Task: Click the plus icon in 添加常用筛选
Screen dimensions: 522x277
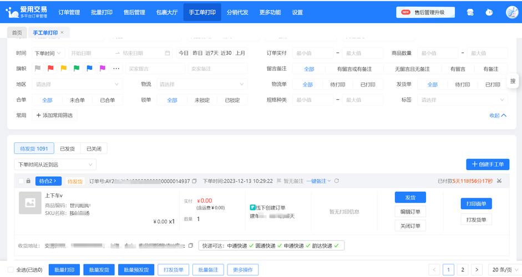Action: [x=39, y=115]
